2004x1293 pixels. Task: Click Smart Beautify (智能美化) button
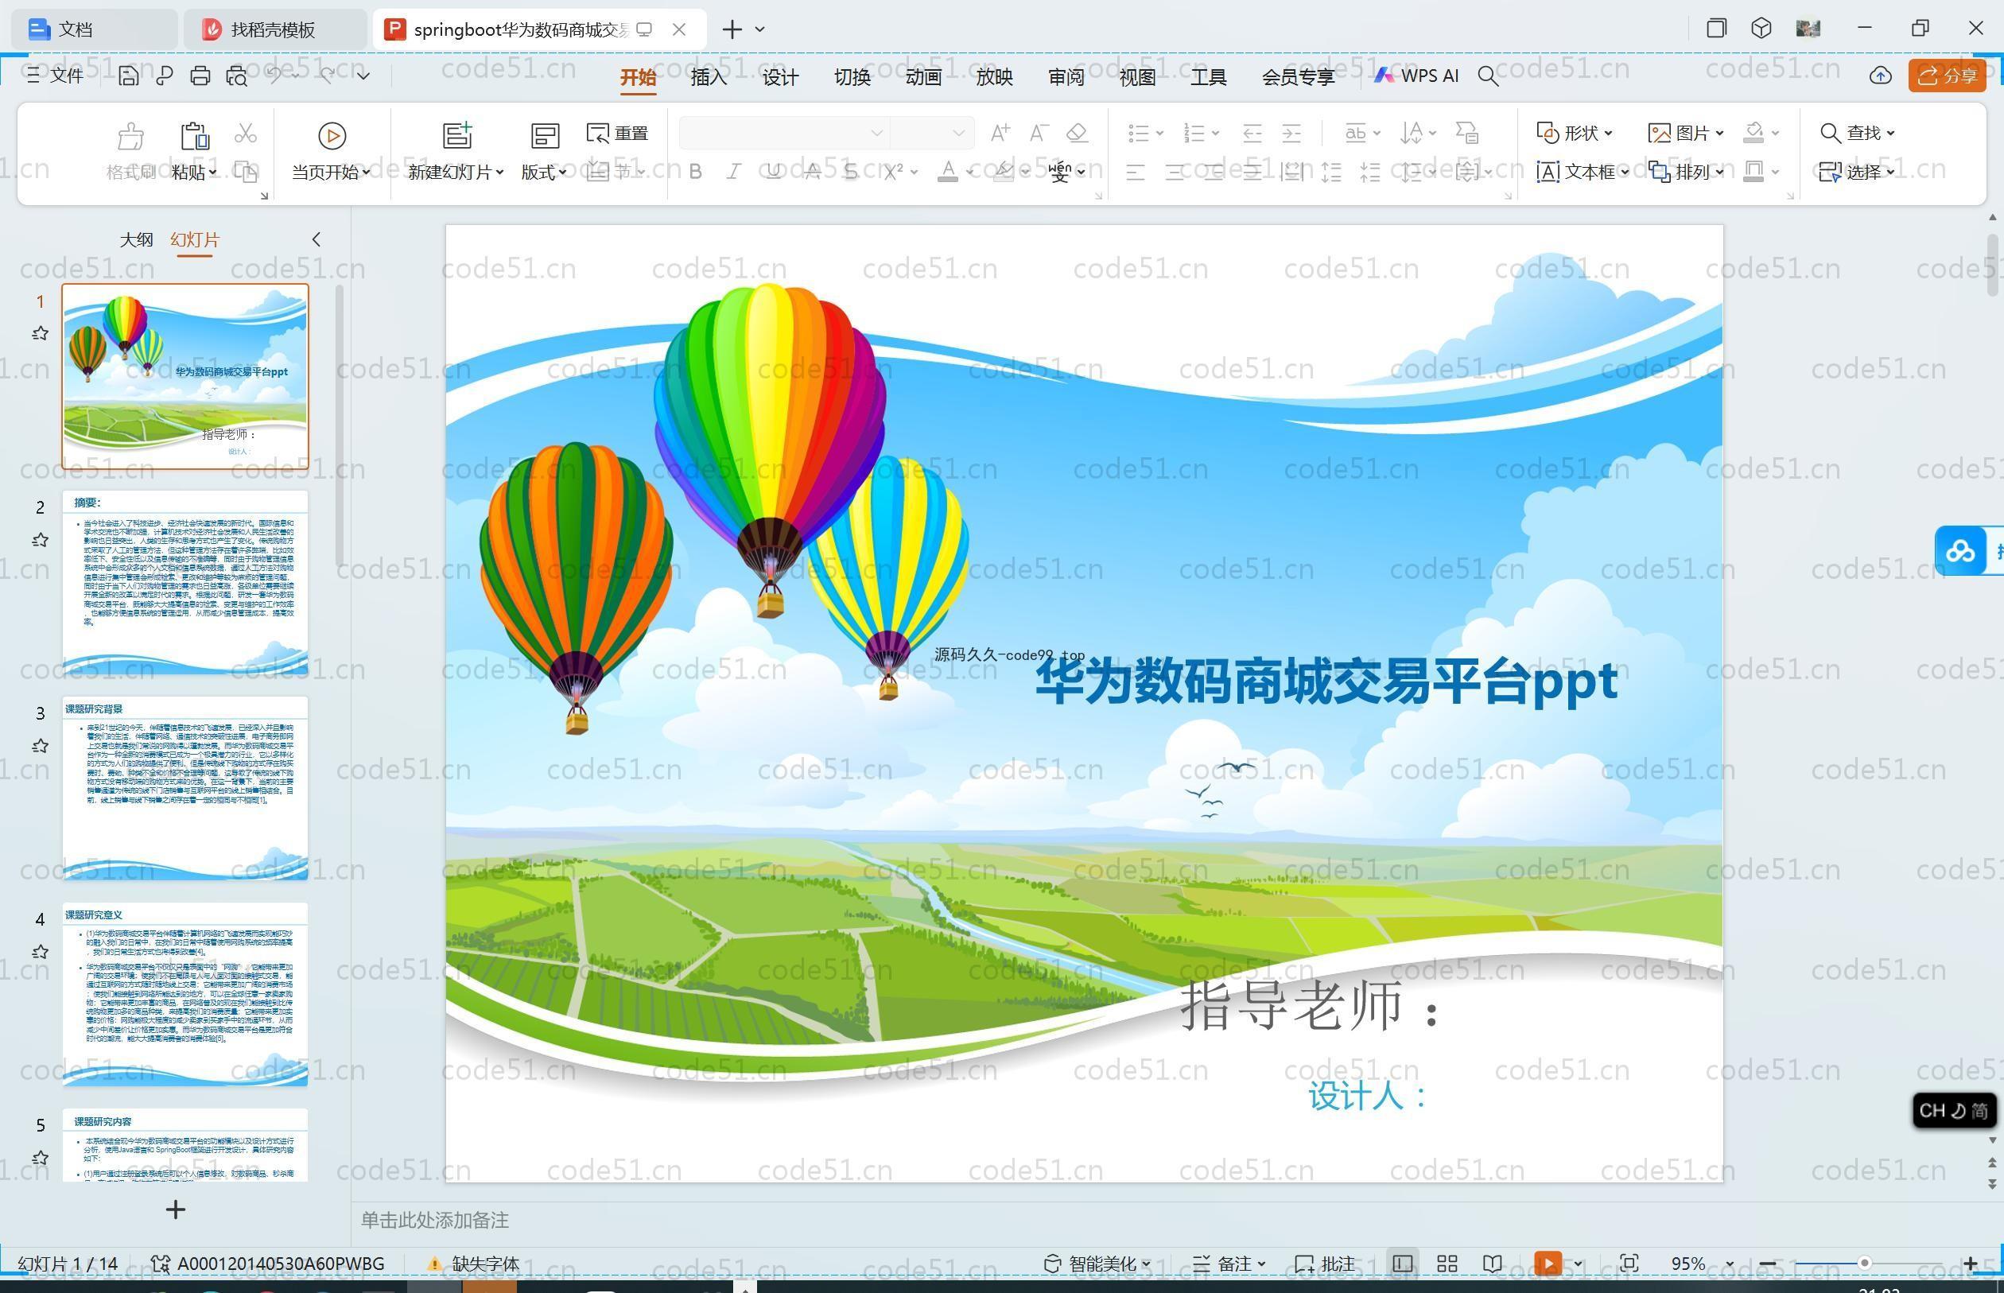(1097, 1263)
